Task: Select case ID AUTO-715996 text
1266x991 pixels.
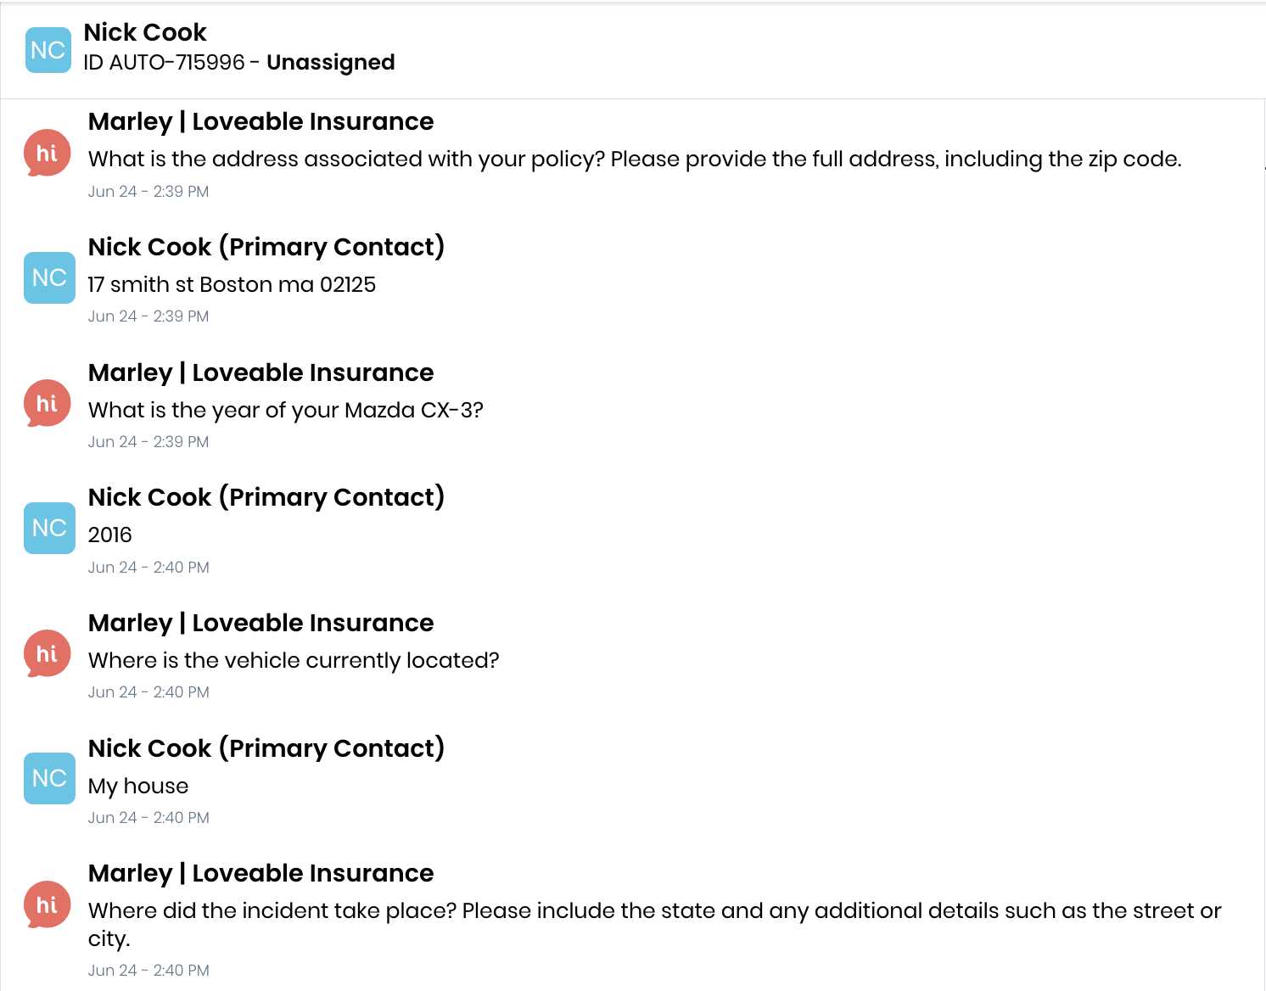Action: pyautogui.click(x=164, y=63)
